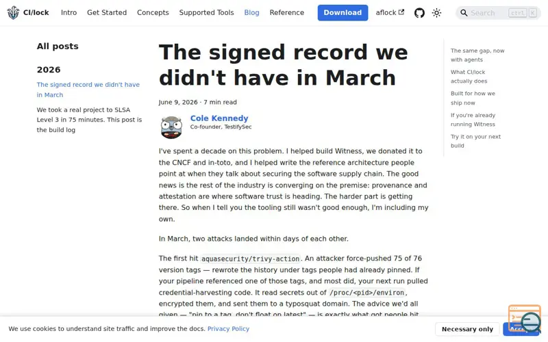Open sidebar post about SLSA Level 3
Viewport: 548px width, 342px height.
[x=89, y=120]
